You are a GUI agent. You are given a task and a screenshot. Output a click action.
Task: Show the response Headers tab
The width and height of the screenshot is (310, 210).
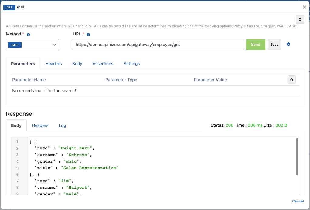coord(40,125)
